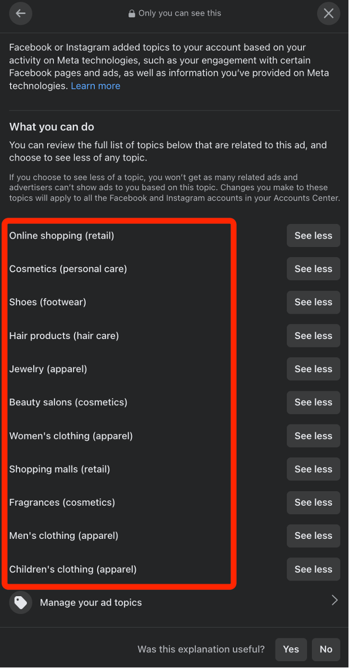
Task: Click See less for Children's clothing
Action: click(x=313, y=569)
